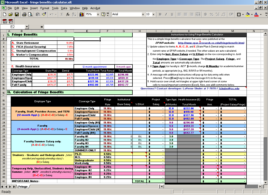Save the workbook using the floppy disk icon
The width and height of the screenshot is (268, 195).
(17, 14)
